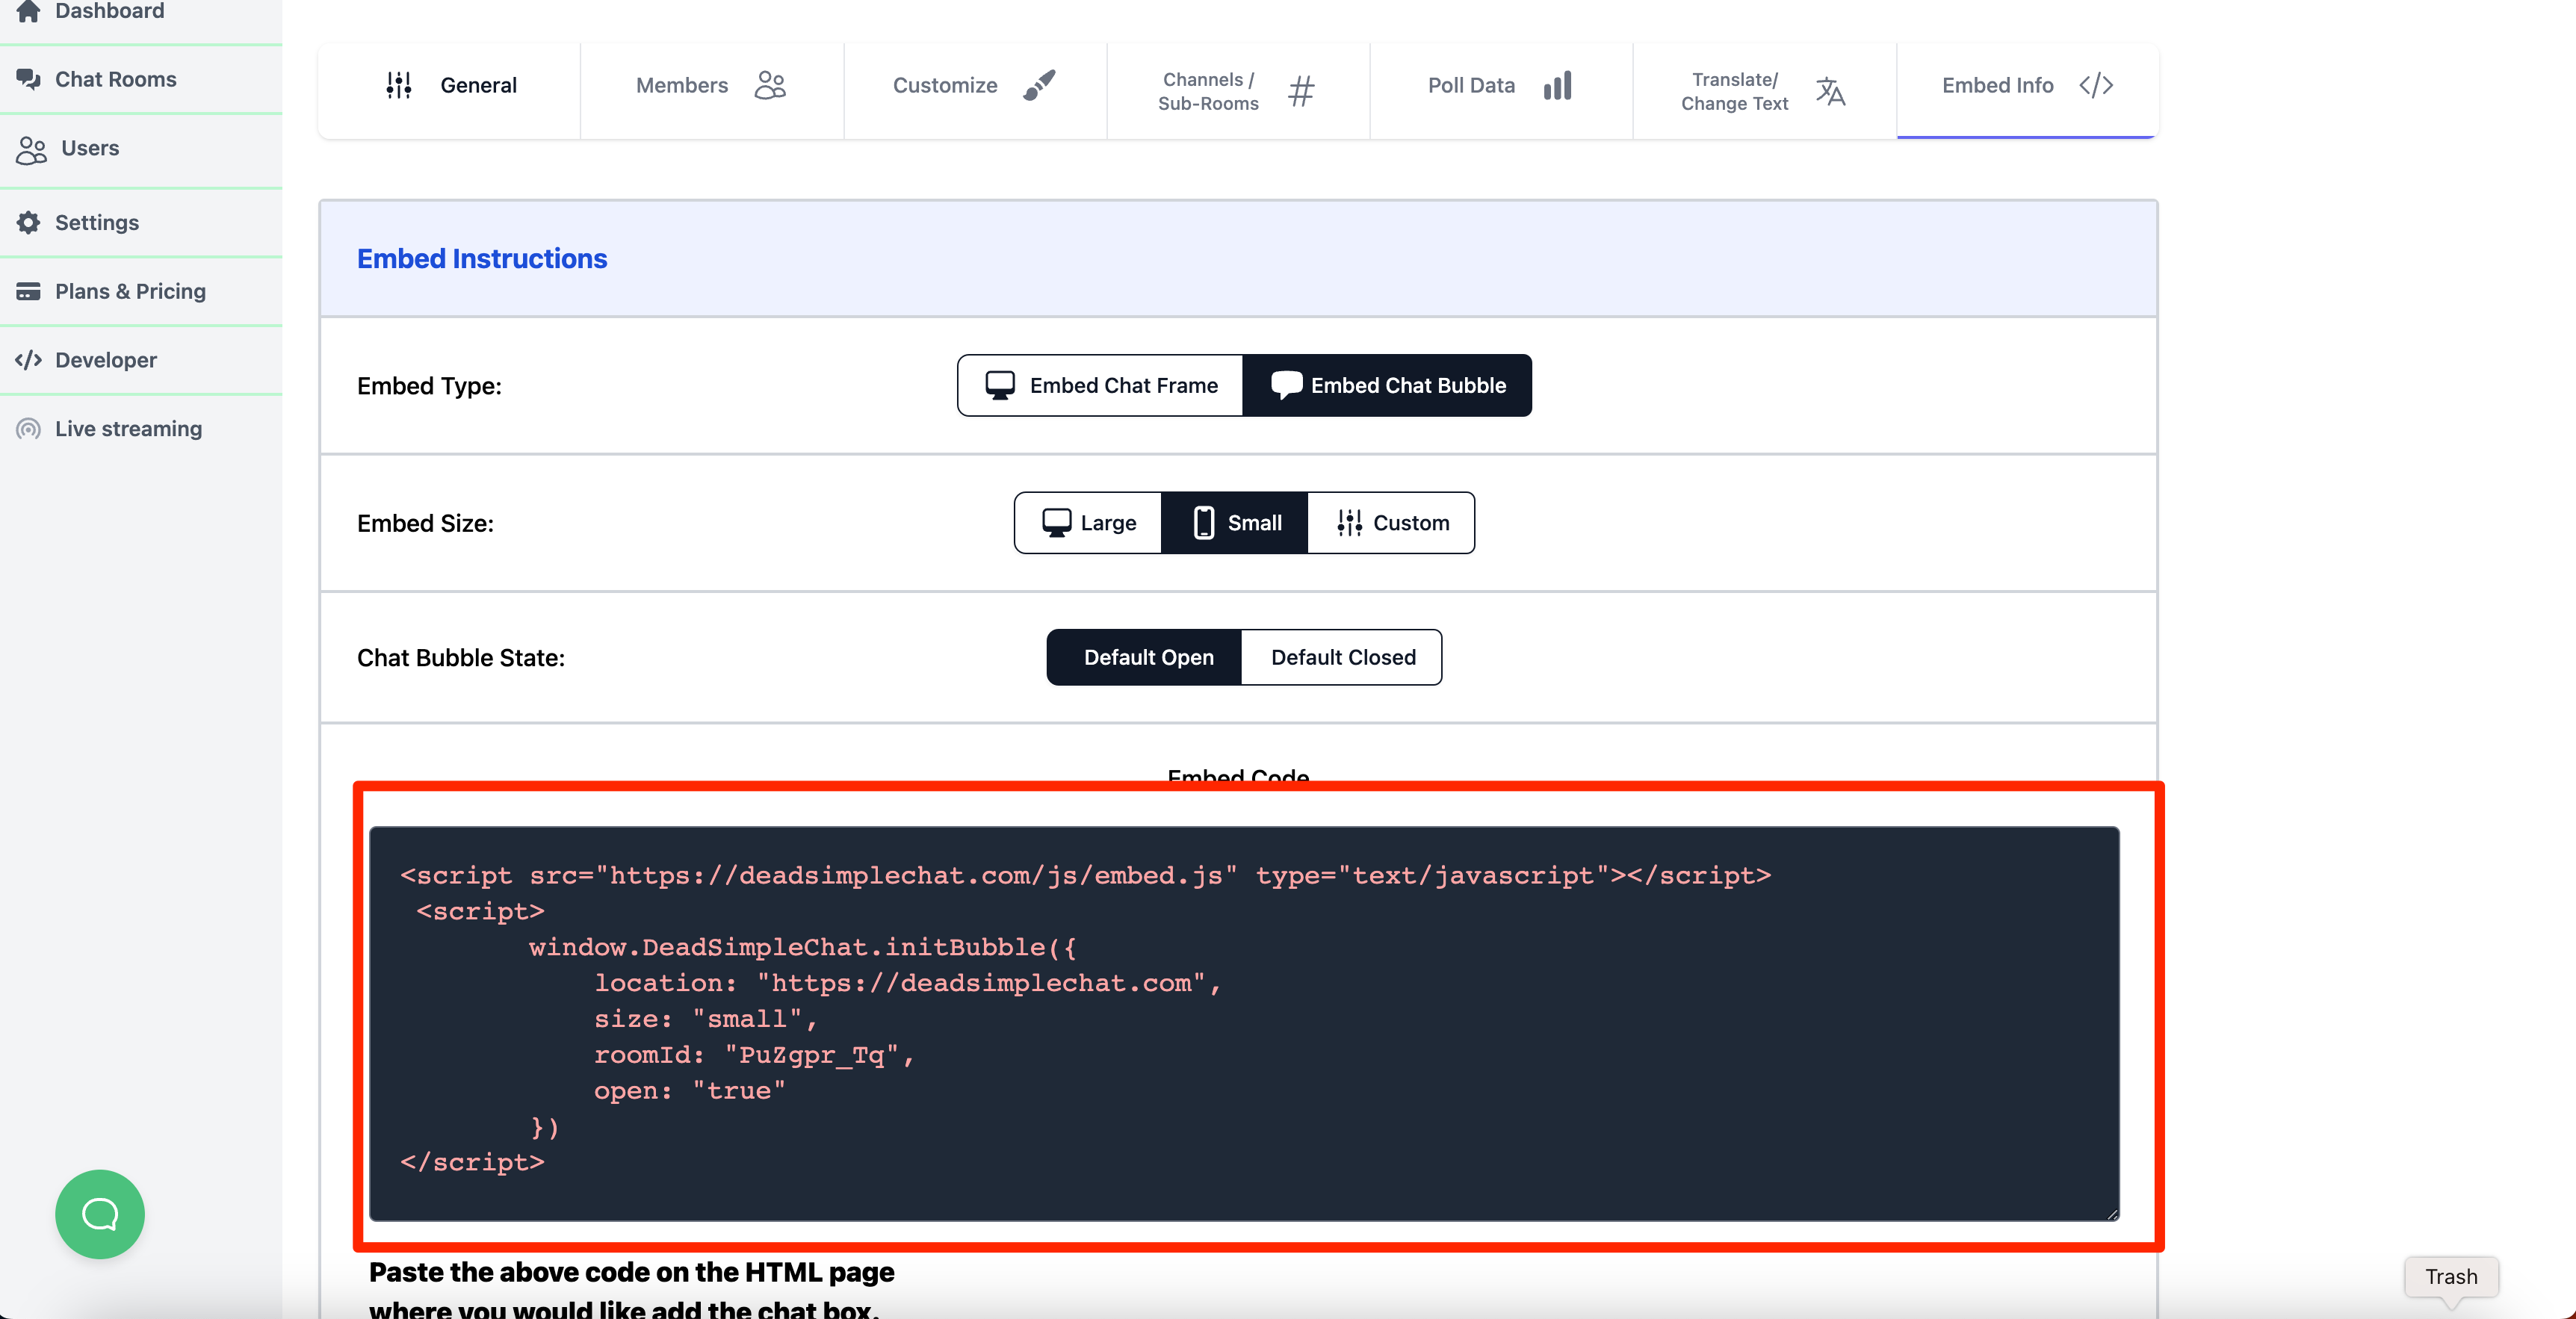Click the Embed Info code icon
This screenshot has width=2576, height=1319.
(x=2096, y=86)
